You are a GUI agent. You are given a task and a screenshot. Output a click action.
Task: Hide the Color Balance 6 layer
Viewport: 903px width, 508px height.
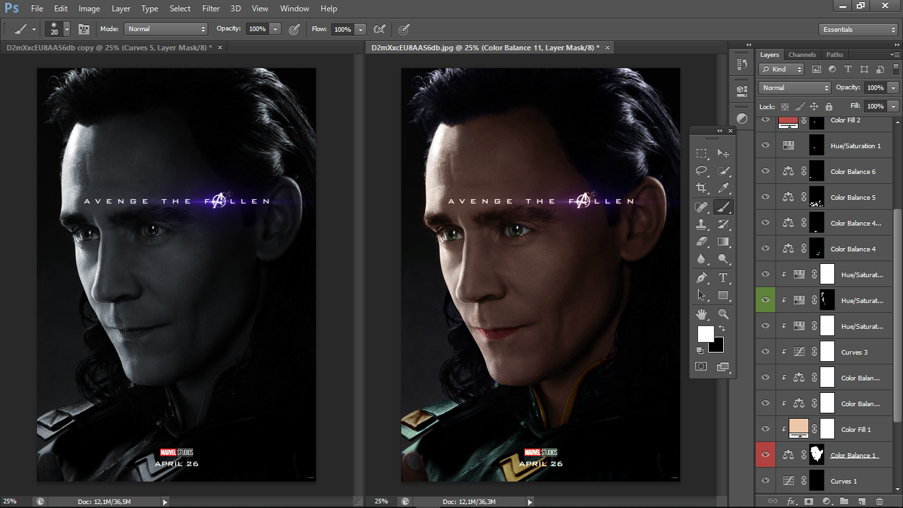point(766,171)
